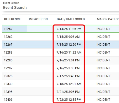
Task: Click INCIDENT category in row 12283
Action: tap(103, 53)
